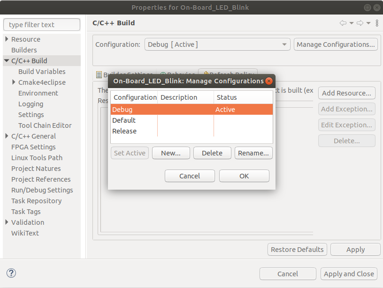Maximize the Properties window
This screenshot has width=383, height=288.
[368, 7]
